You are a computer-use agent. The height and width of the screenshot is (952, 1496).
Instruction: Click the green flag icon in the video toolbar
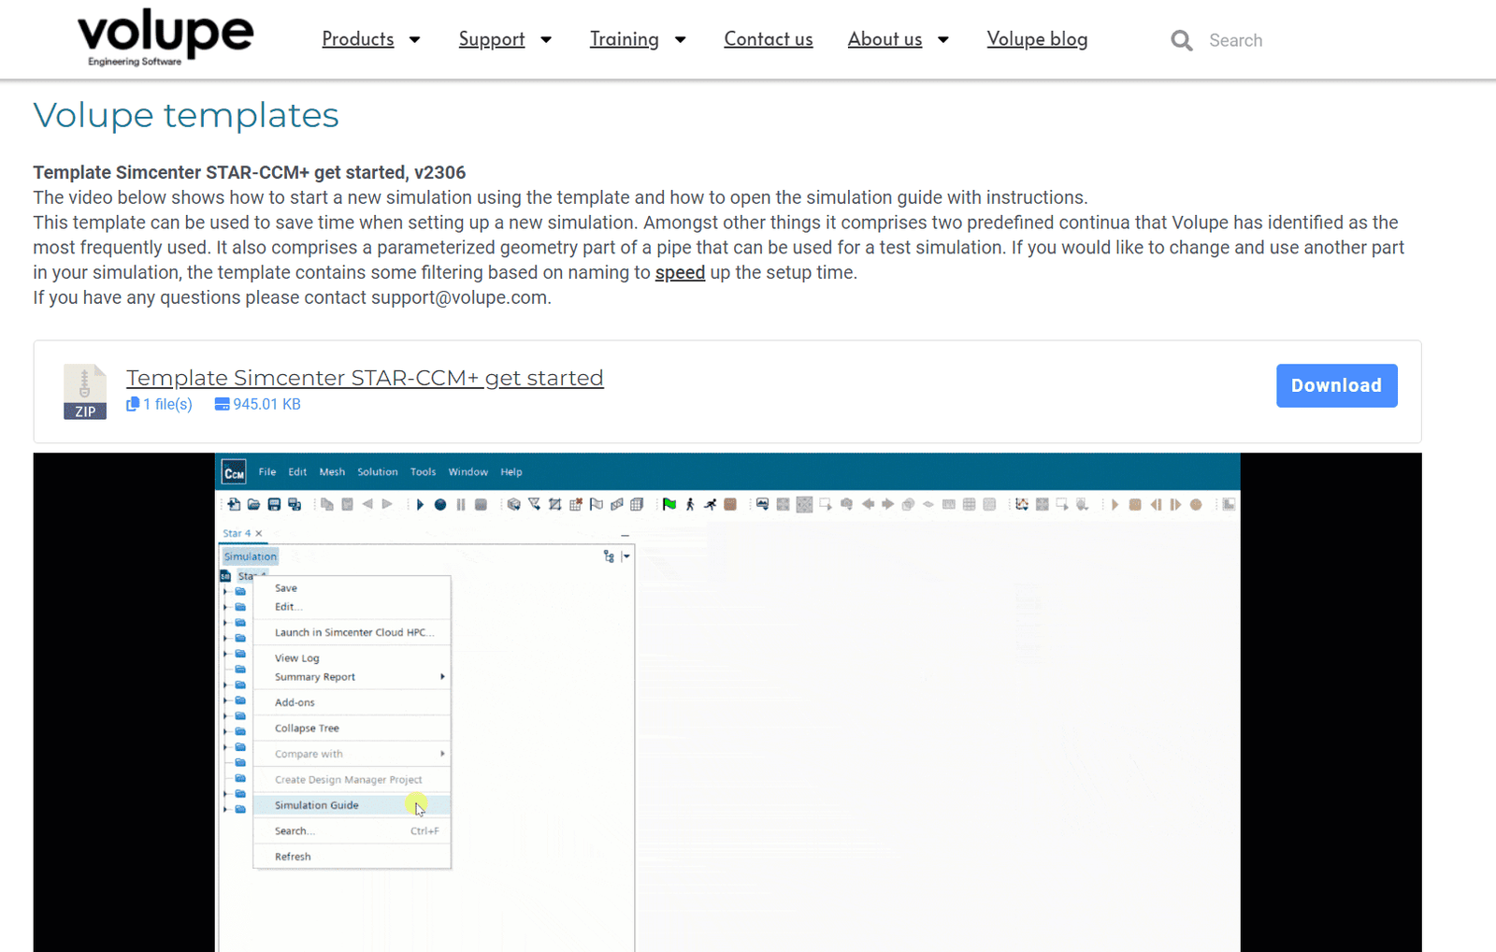669,504
